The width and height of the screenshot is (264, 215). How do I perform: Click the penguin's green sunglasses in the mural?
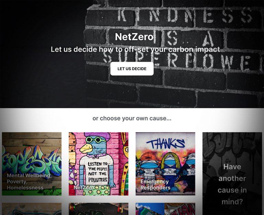pos(94,140)
